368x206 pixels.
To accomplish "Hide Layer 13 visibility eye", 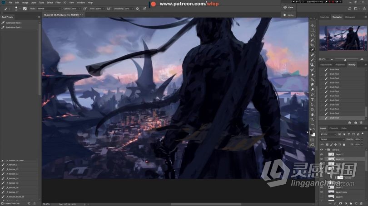I will click(322, 159).
